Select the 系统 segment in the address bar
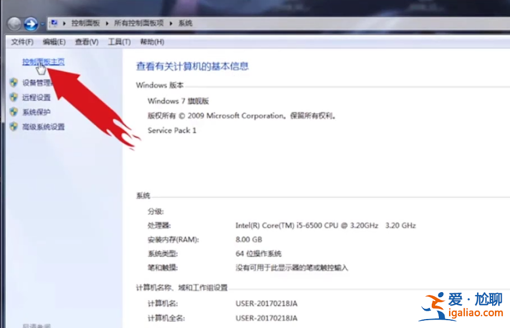The width and height of the screenshot is (510, 328). pyautogui.click(x=185, y=23)
